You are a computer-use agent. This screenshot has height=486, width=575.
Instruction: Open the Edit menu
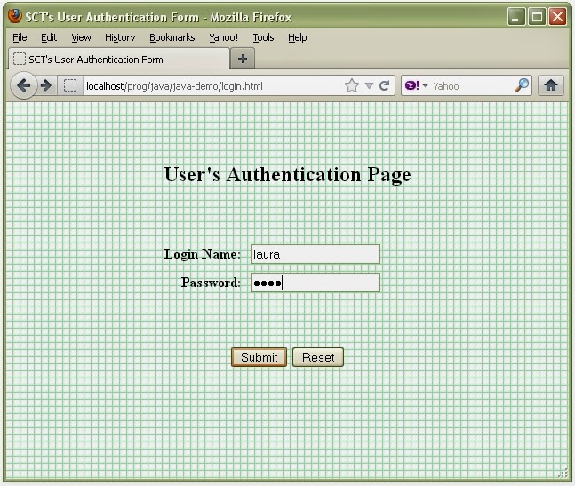tap(49, 37)
